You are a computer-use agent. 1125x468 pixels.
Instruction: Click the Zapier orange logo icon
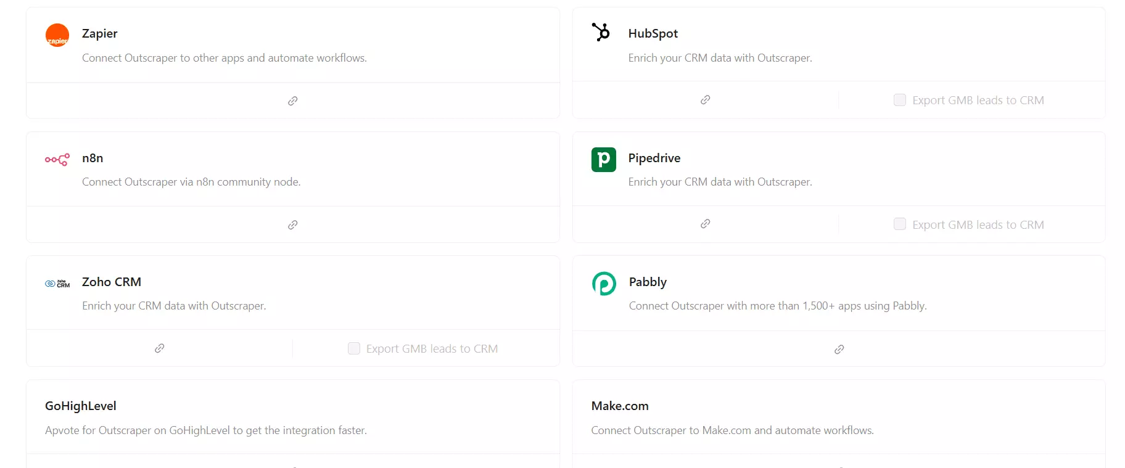click(x=57, y=35)
